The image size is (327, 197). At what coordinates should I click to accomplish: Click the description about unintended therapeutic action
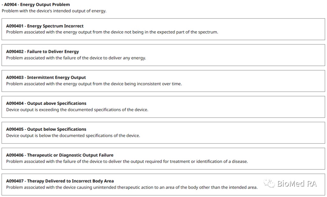132,187
